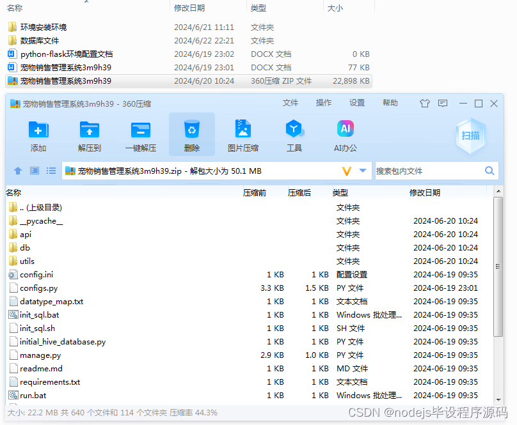Select the manage.py file name
This screenshot has width=517, height=425.
(x=40, y=355)
